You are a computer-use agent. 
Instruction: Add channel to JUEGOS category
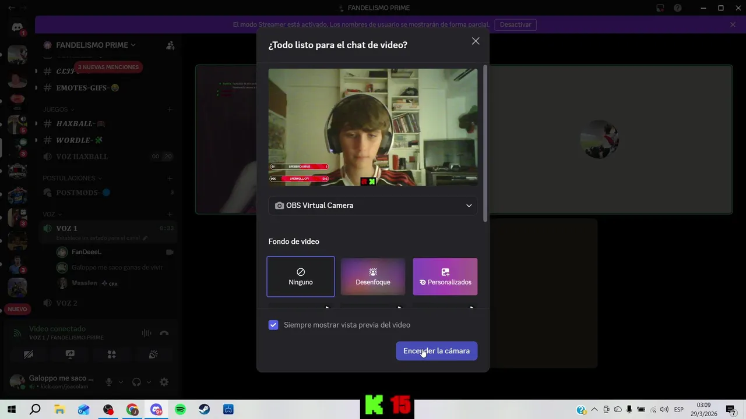point(170,109)
